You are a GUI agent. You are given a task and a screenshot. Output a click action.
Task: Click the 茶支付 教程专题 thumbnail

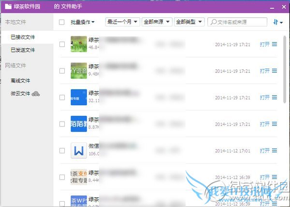[79, 177]
